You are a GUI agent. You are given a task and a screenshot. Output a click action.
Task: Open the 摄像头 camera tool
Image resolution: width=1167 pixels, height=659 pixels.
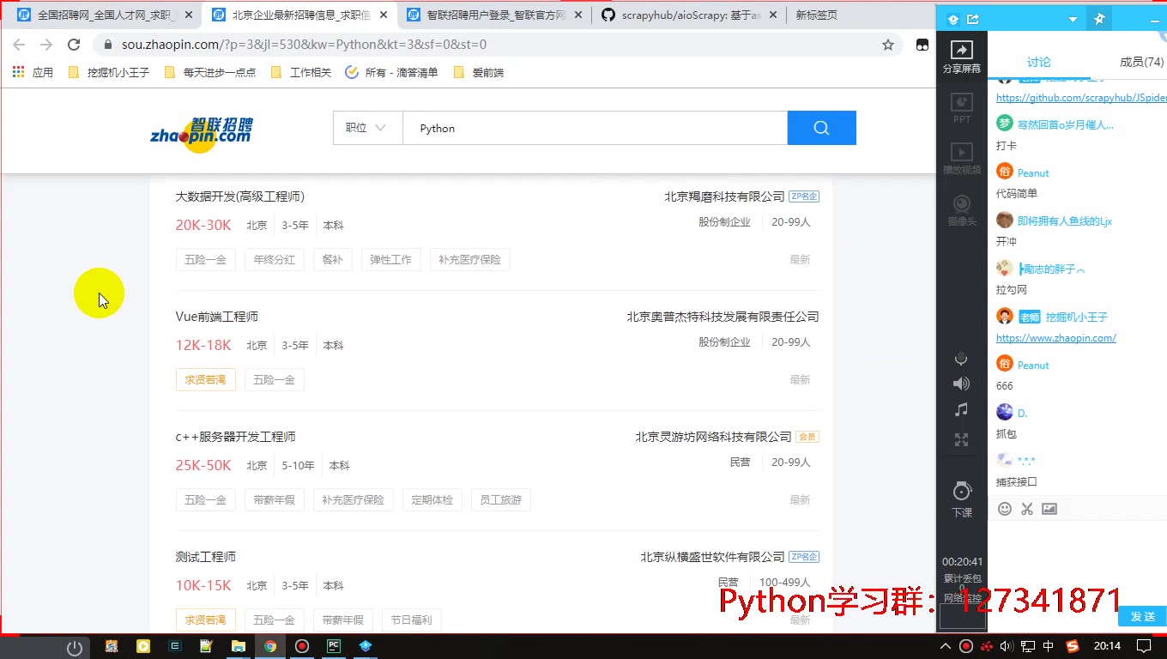coord(962,210)
